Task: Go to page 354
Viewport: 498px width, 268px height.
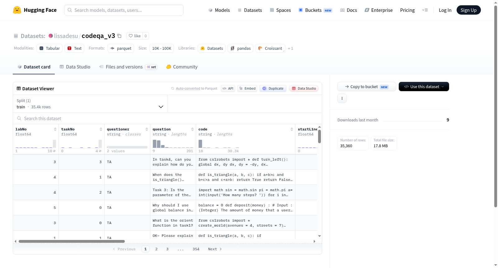Action: [x=196, y=249]
